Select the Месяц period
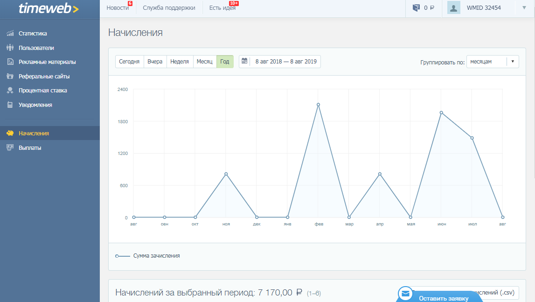 (205, 62)
